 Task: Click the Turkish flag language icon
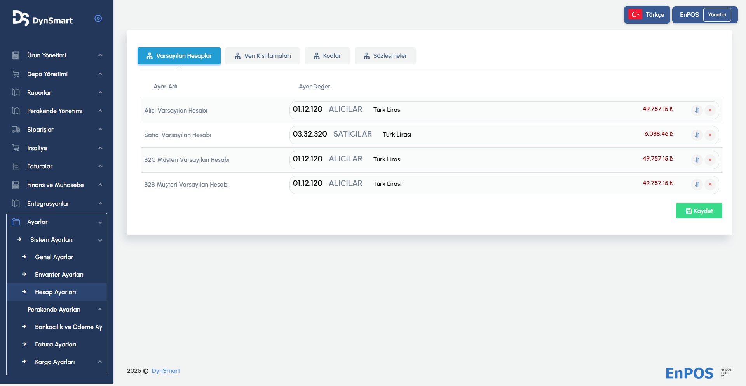[636, 15]
